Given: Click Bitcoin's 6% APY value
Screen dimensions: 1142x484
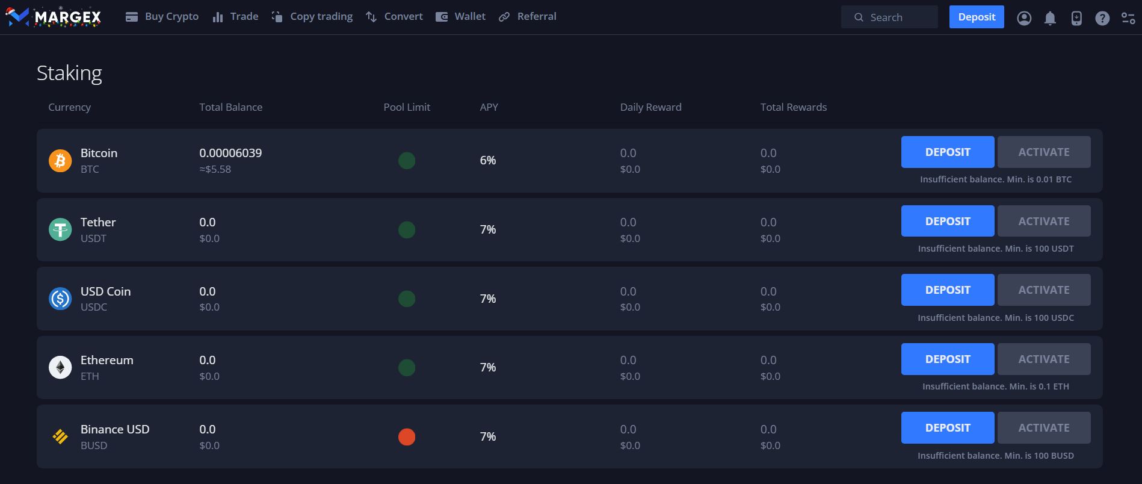Looking at the screenshot, I should click(488, 160).
